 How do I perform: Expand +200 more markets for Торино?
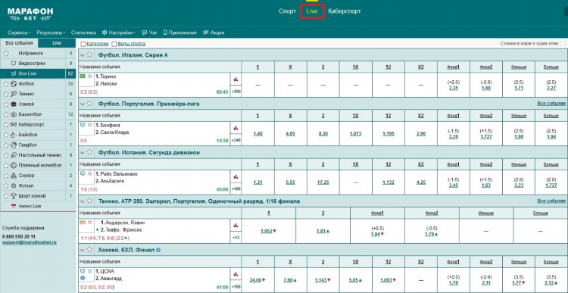pos(236,92)
